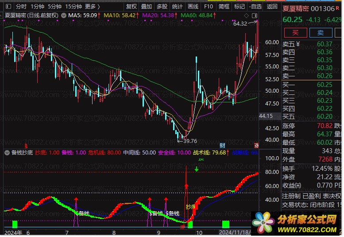Click the R badge beside 001306
This screenshot has height=237, width=344.
click(x=337, y=8)
